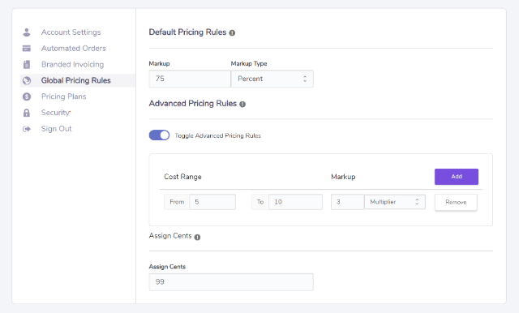The image size is (519, 313).
Task: Focus the default Markup field showing 75
Action: click(x=190, y=79)
